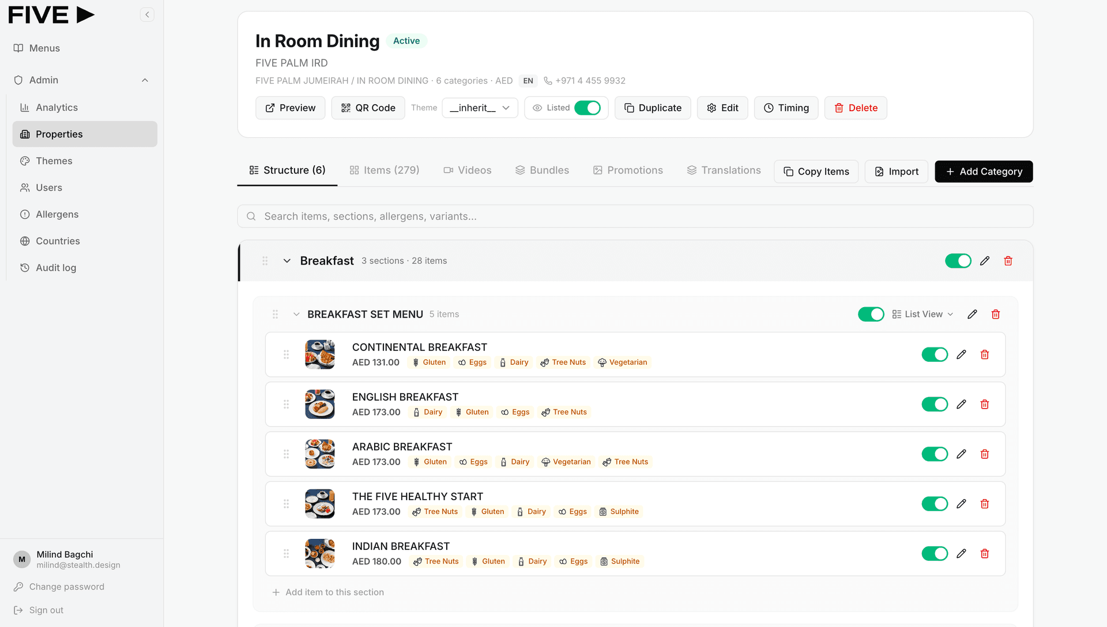
Task: Open the Theme _inherit_ dropdown
Action: [480, 108]
